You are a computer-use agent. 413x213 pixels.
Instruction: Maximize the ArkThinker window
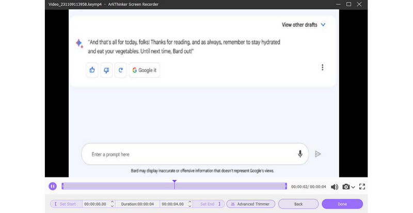[349, 4]
